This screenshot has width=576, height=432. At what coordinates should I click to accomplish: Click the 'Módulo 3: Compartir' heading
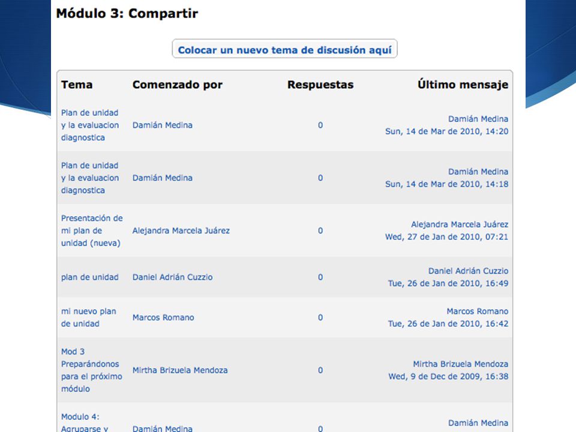pos(127,14)
